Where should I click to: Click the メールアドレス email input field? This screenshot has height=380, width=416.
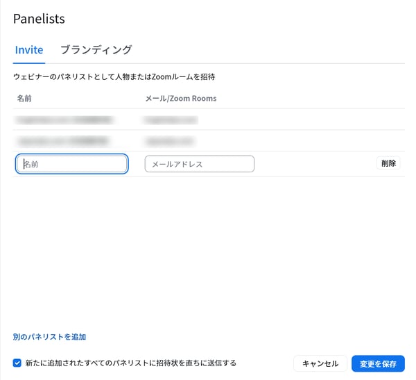(x=200, y=164)
